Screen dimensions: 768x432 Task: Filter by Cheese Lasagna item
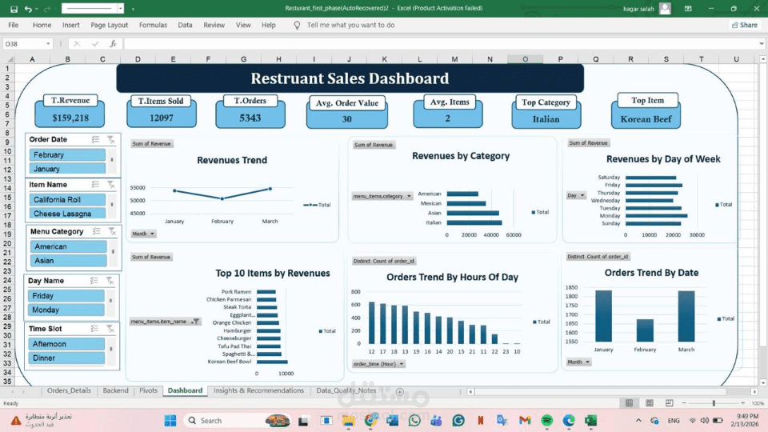click(67, 214)
